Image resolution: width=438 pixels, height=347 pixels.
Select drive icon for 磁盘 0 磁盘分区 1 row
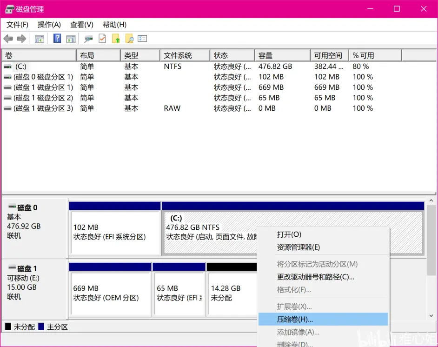(x=8, y=77)
